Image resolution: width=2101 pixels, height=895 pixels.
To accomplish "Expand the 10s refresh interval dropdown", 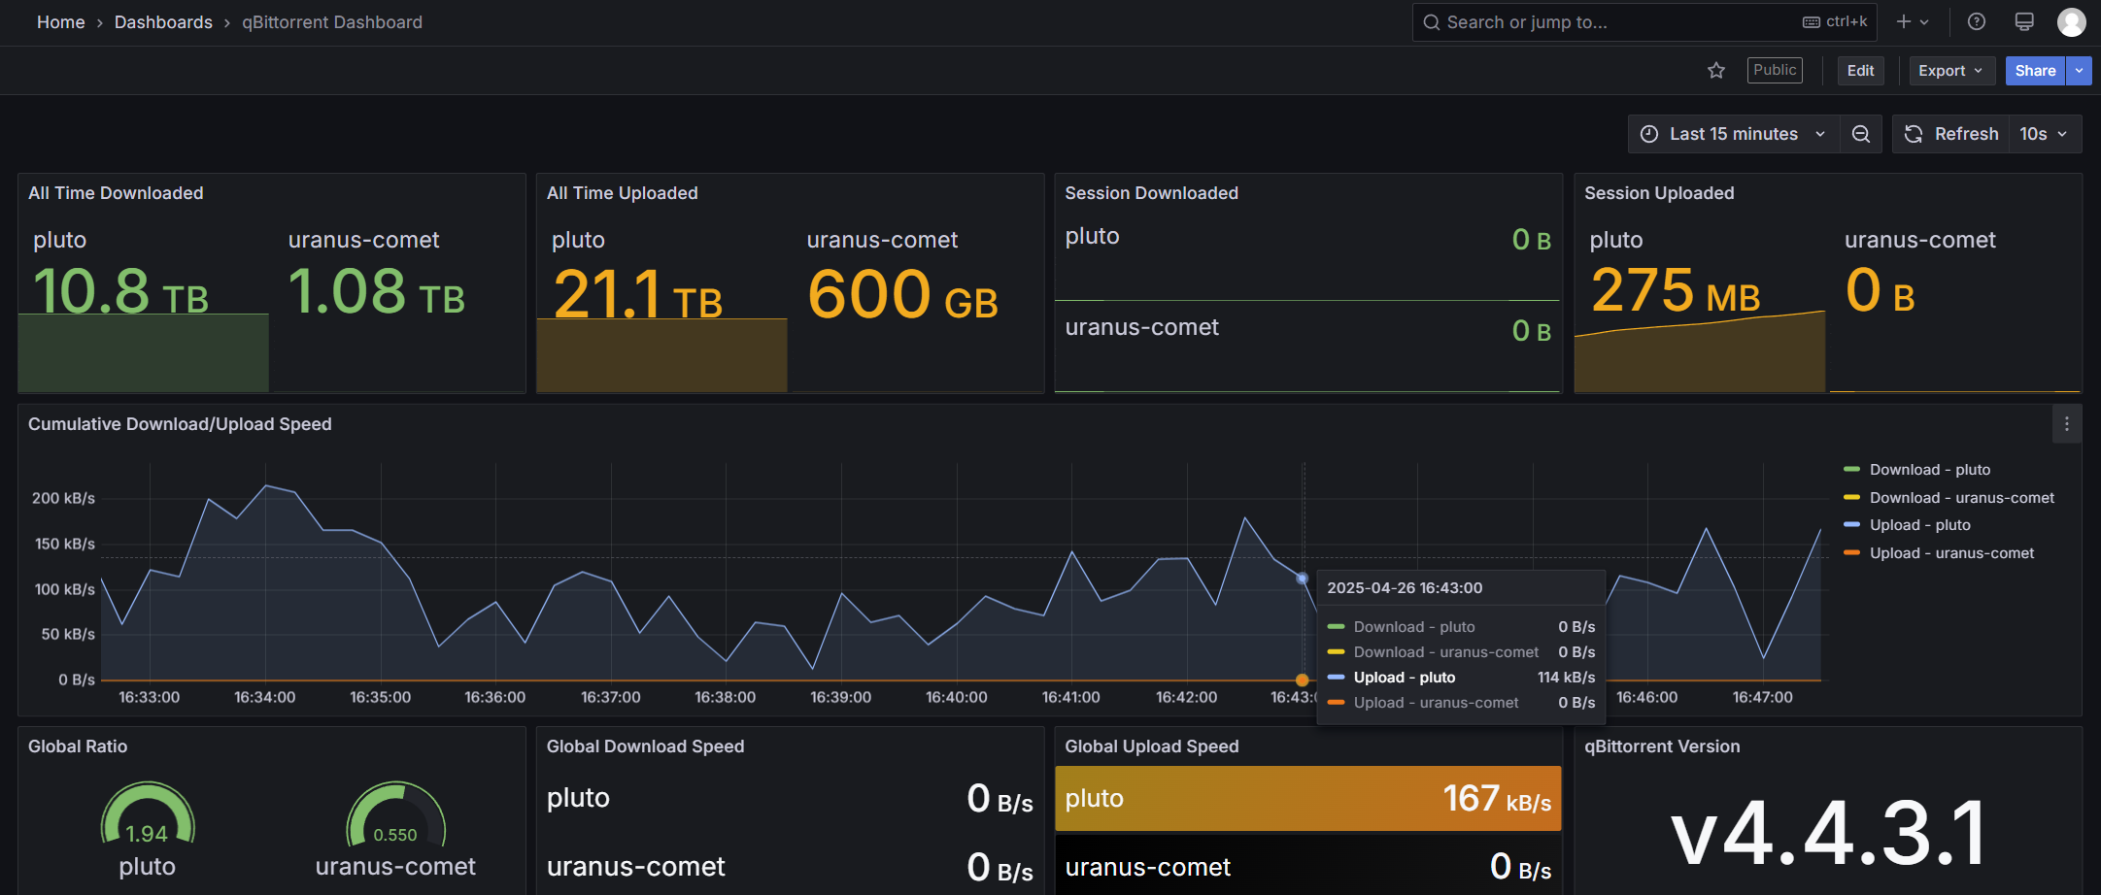I will (x=2045, y=134).
